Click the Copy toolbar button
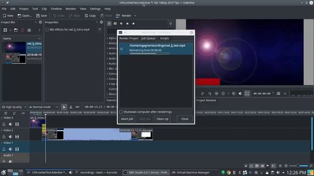 click(90, 16)
